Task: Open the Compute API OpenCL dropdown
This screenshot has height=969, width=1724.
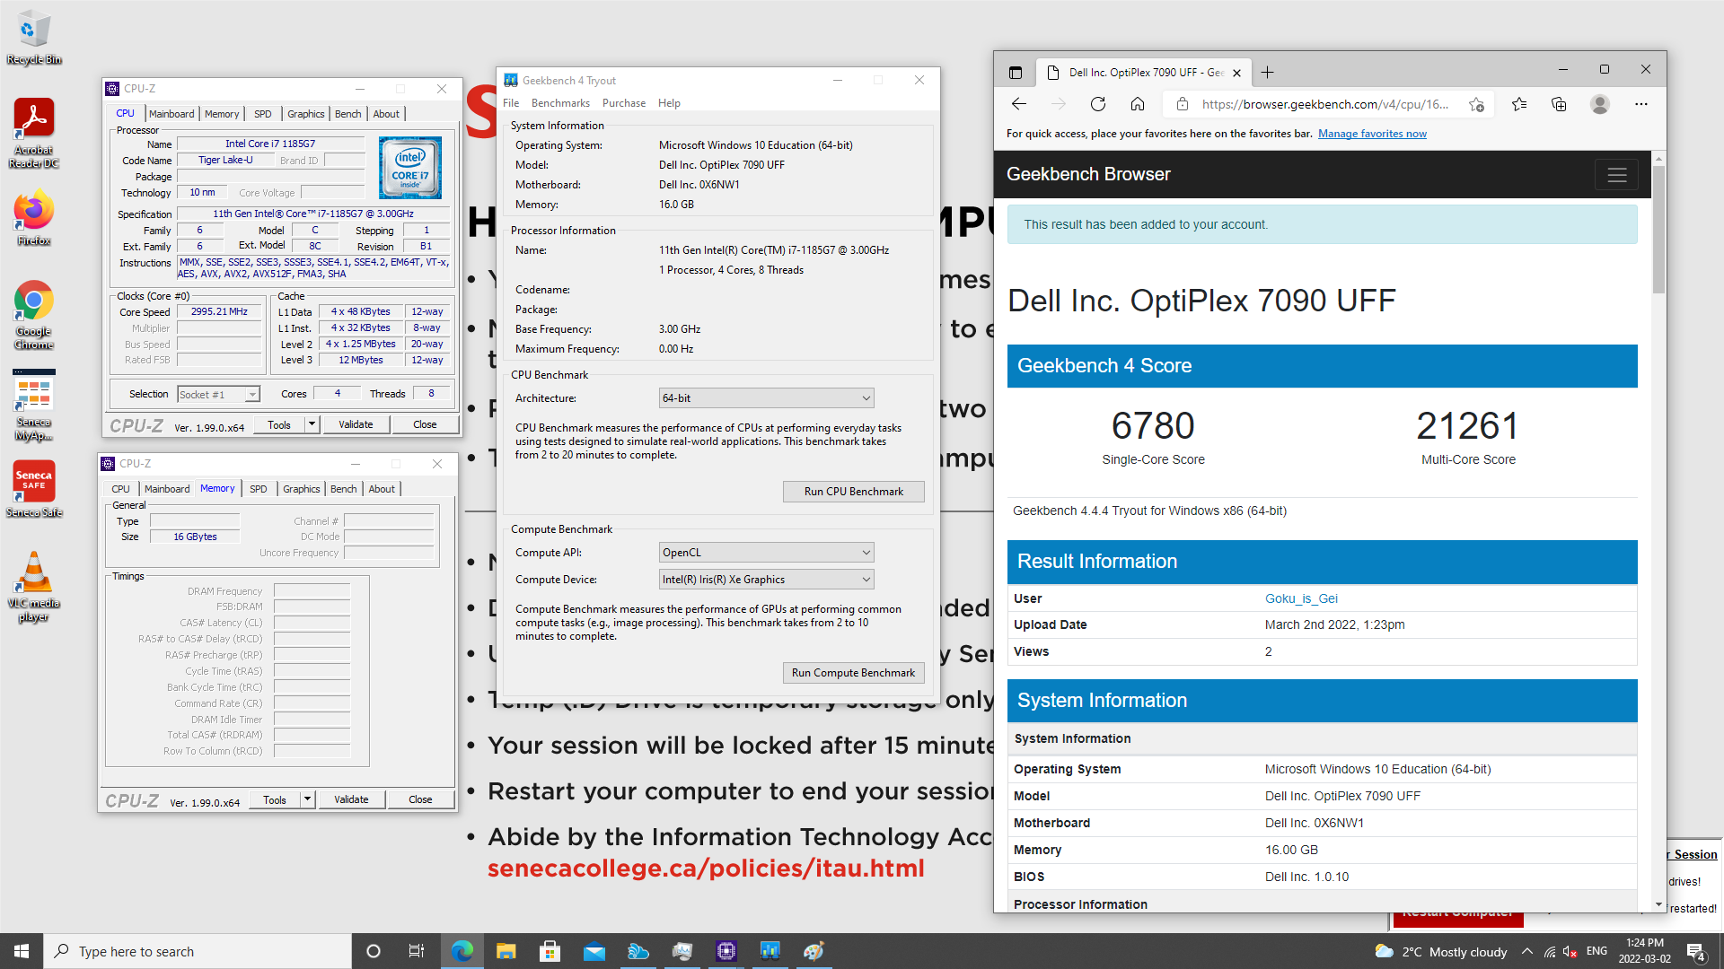Action: tap(766, 553)
